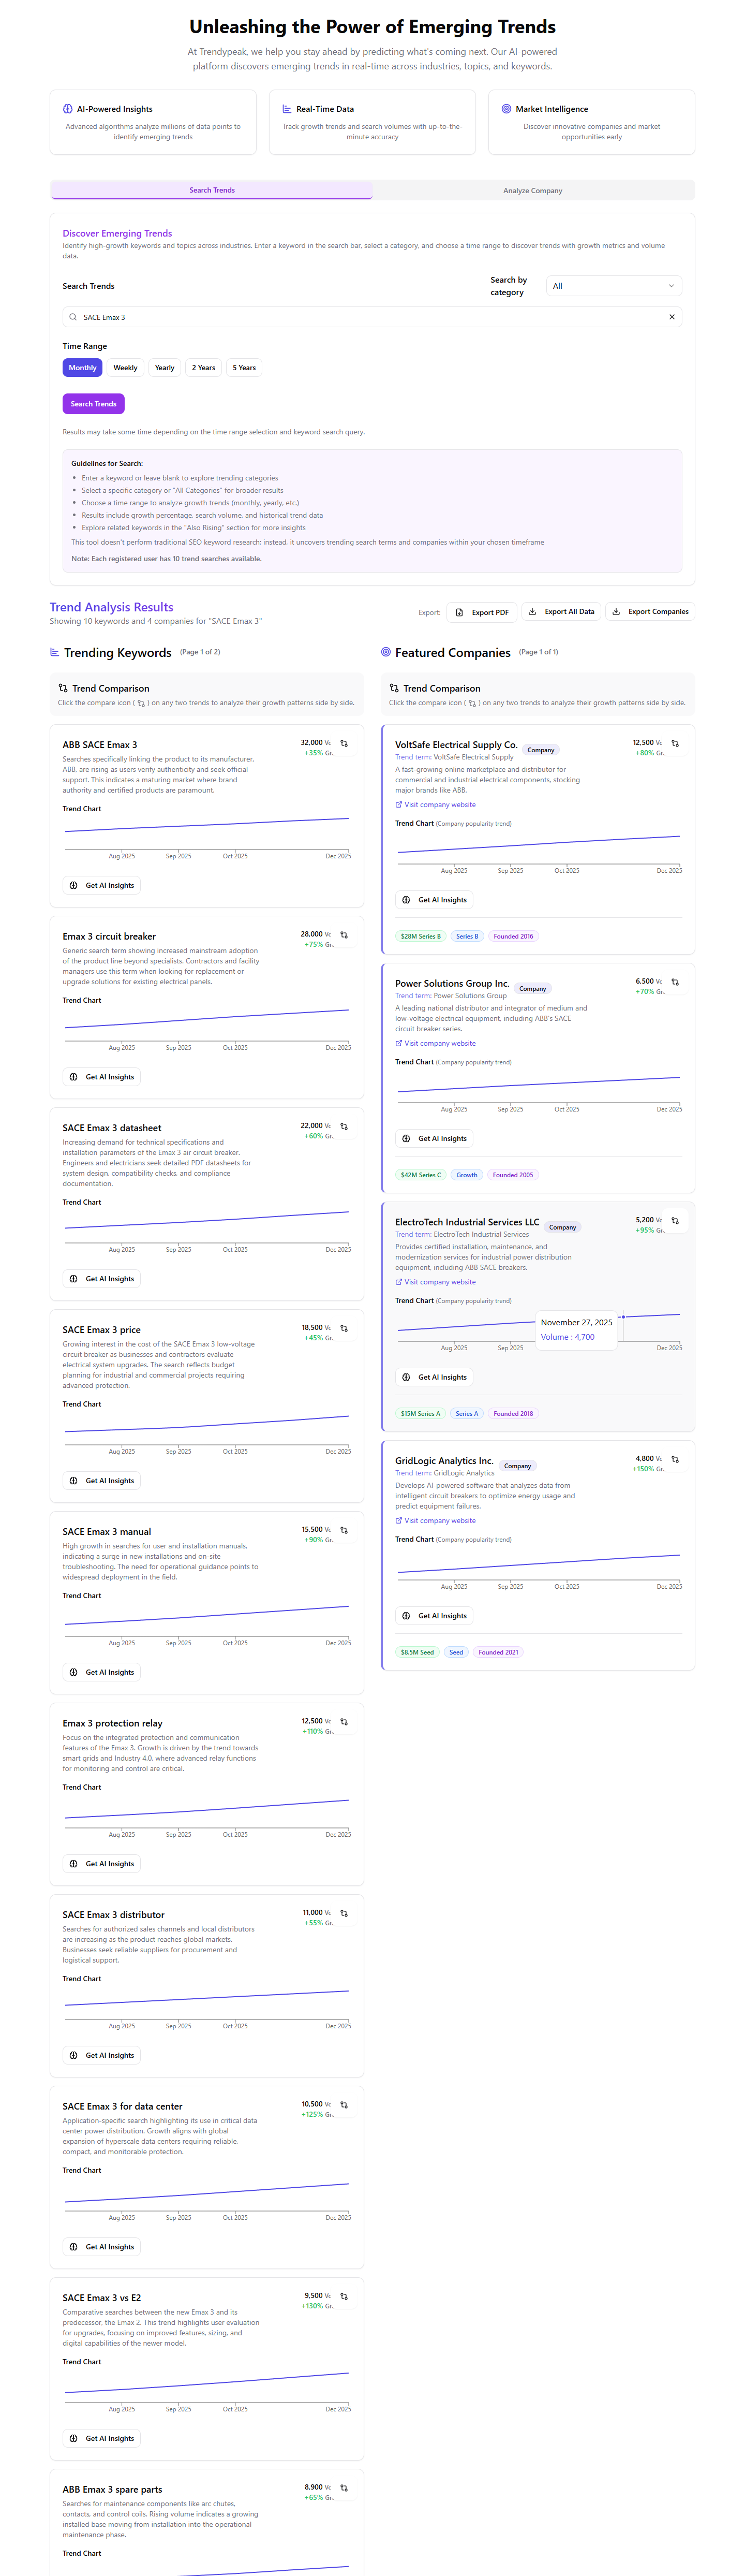Click the Export PDF button

[x=482, y=612]
